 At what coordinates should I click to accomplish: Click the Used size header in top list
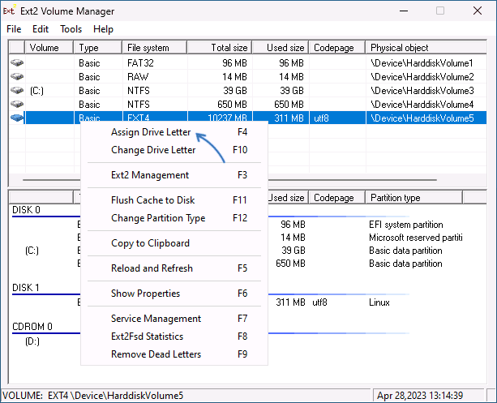point(281,48)
